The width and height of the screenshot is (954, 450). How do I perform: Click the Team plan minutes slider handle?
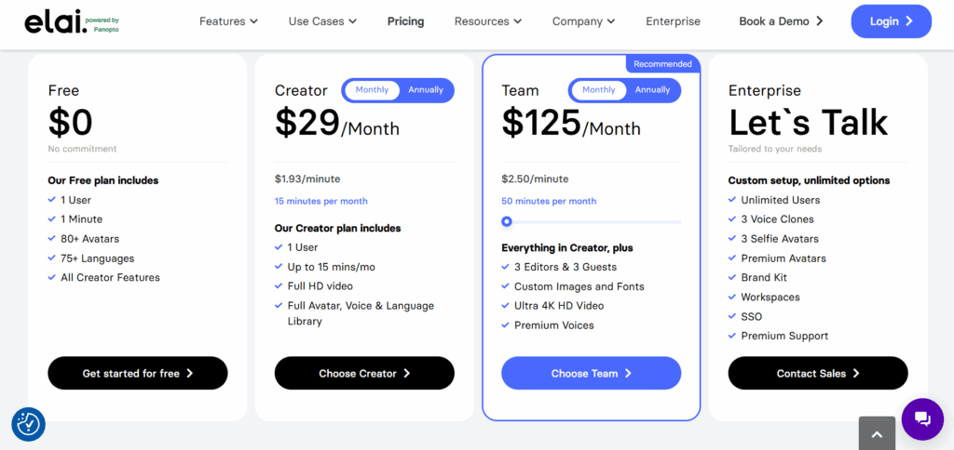[507, 221]
